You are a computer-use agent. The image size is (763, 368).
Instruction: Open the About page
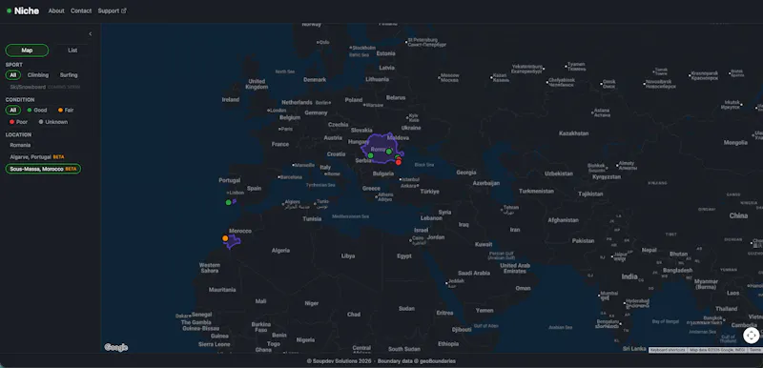(56, 10)
